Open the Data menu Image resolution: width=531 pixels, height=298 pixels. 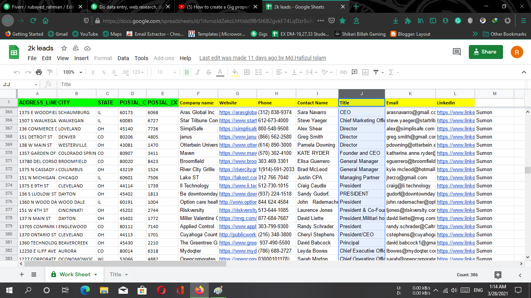pos(123,58)
